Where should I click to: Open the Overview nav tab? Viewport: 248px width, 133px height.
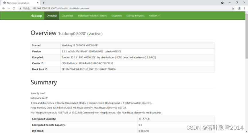(x=52, y=16)
